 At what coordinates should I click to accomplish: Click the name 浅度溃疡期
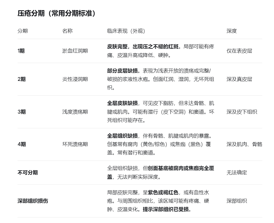pyautogui.click(x=75, y=112)
